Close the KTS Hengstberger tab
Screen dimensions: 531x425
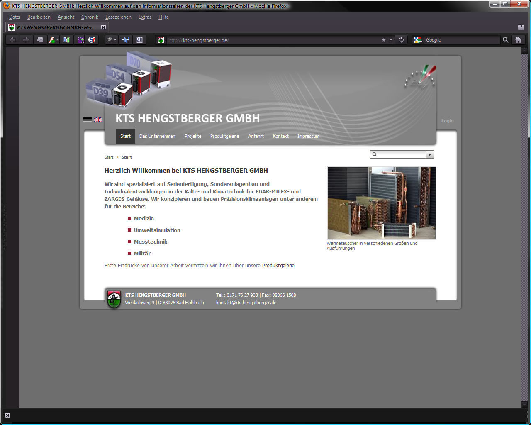coord(104,27)
